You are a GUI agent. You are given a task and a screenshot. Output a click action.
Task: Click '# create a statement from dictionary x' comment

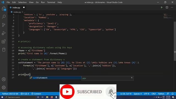[42, 59]
